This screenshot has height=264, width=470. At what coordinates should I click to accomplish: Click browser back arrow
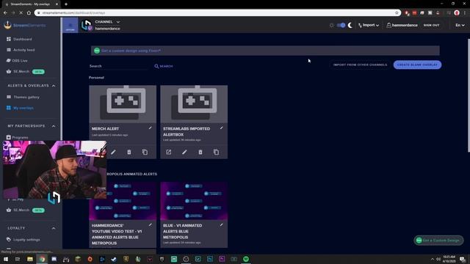5,12
